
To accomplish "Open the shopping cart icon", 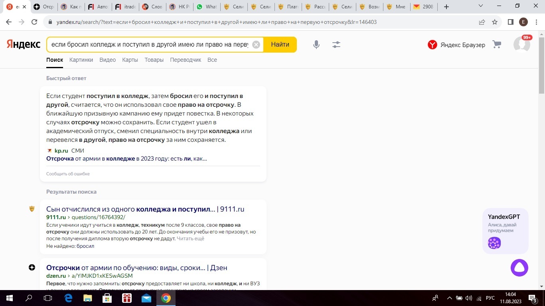I will [x=497, y=45].
